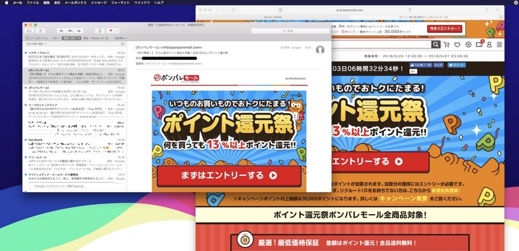The height and width of the screenshot is (251, 519).
Task: Open the ヘルプ menu
Action: pos(159,3)
